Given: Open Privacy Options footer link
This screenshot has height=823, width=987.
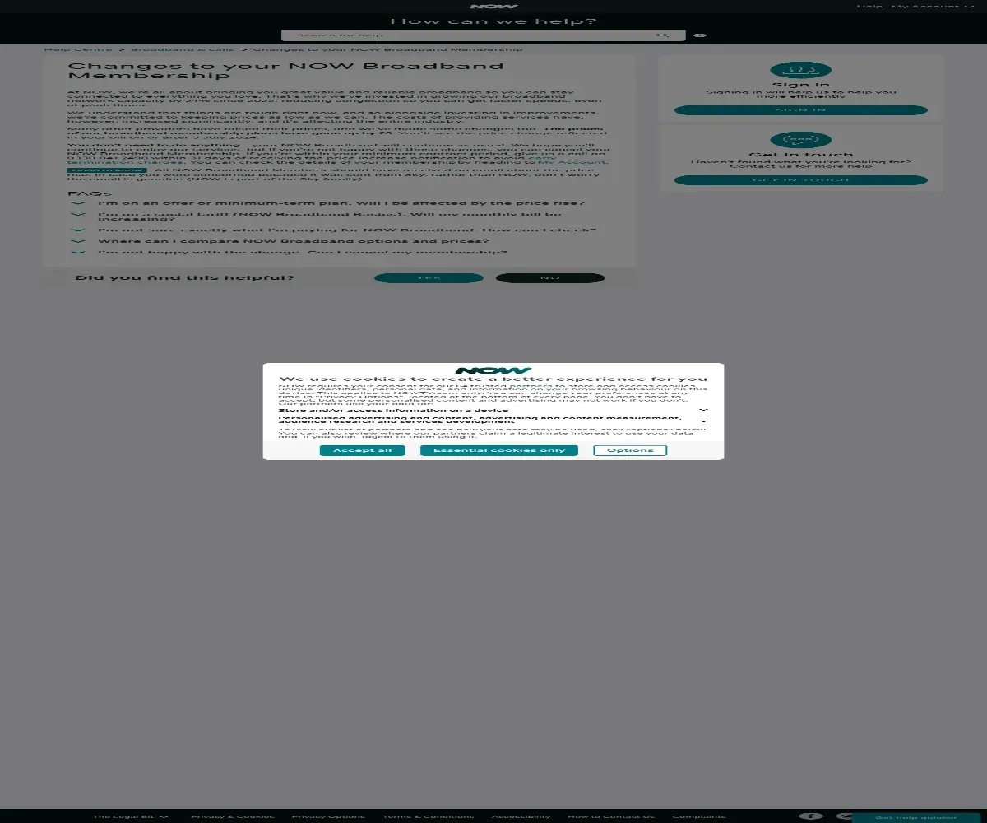Looking at the screenshot, I should coord(328,816).
